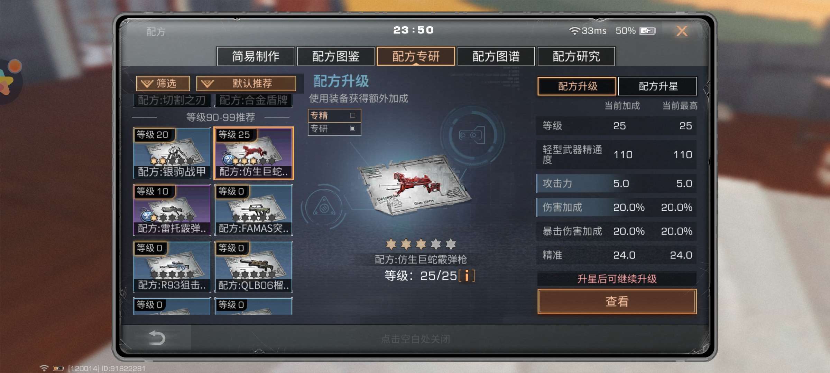Toggle the 专精 checkbox
This screenshot has width=830, height=373.
[352, 115]
